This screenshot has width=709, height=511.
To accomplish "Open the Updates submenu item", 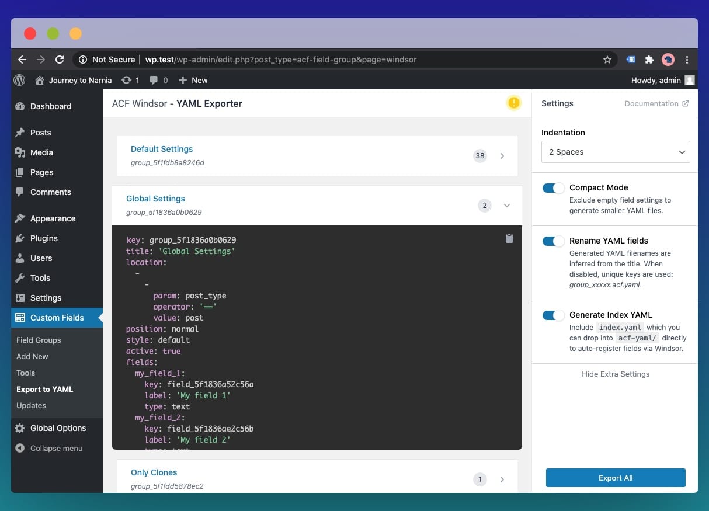I will pyautogui.click(x=31, y=405).
